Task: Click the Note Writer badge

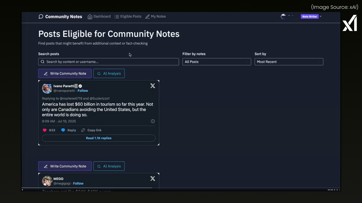Action: 310,17
